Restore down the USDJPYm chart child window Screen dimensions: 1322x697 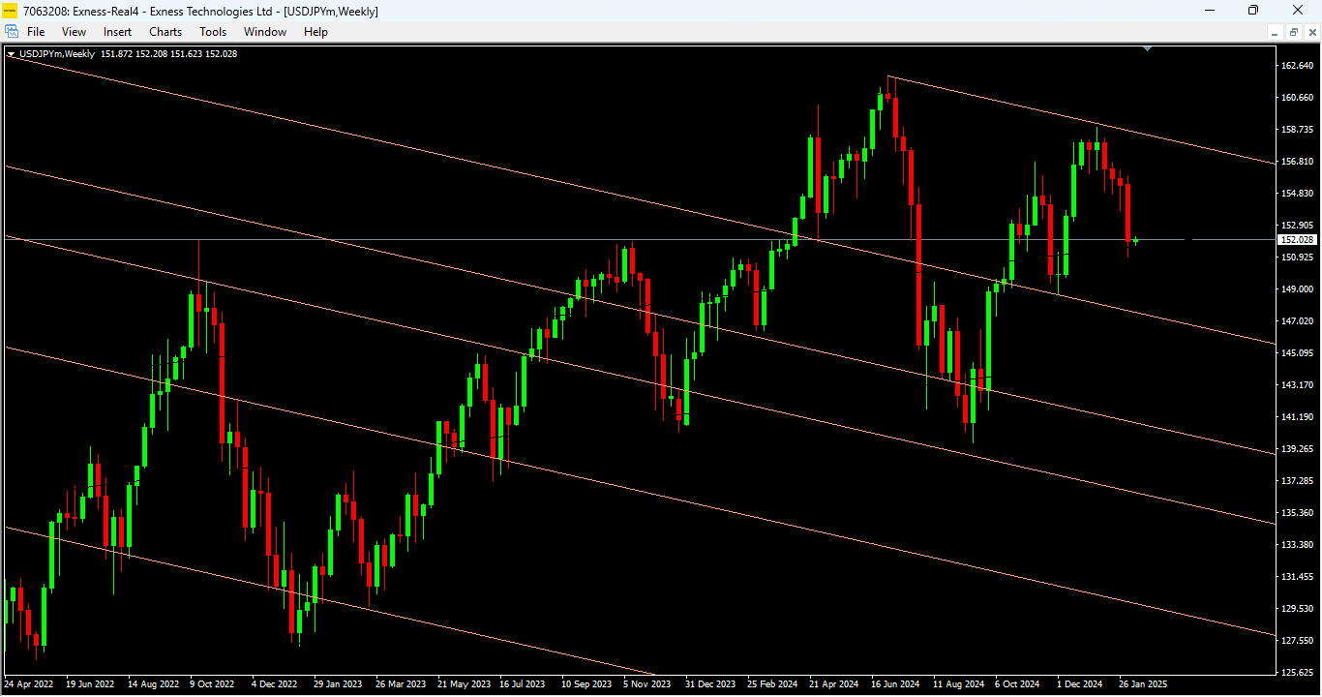pos(1294,32)
